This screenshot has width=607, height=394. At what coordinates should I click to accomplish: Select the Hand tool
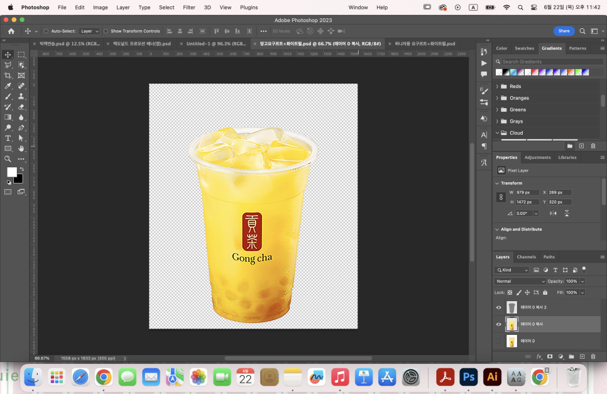(21, 149)
